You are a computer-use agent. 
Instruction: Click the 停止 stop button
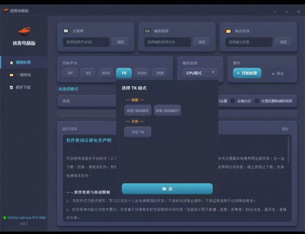[x=278, y=74]
